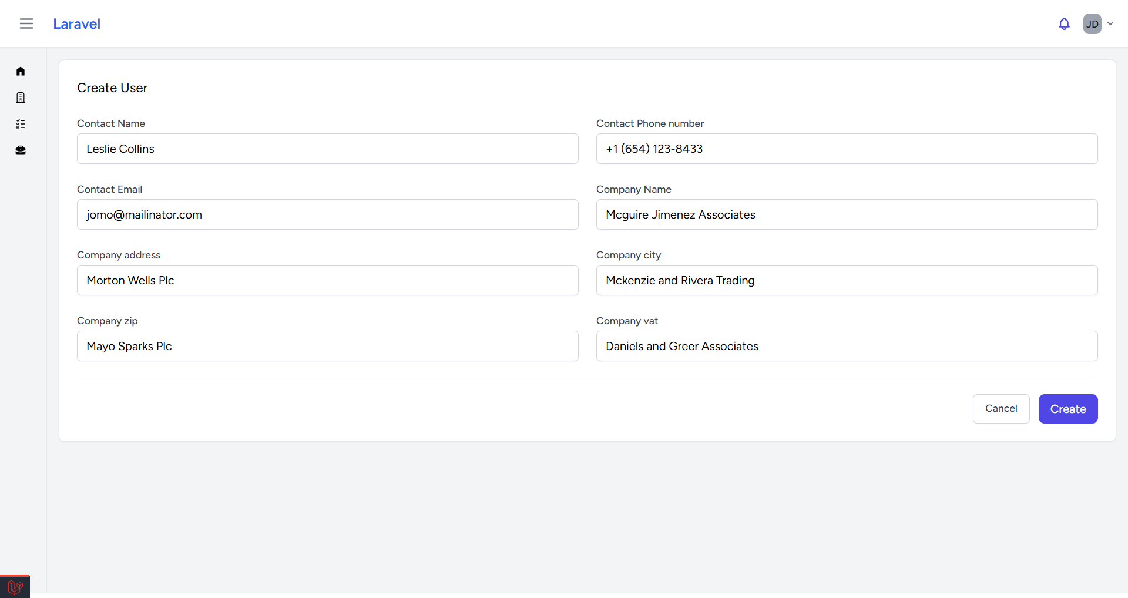
Task: Click the Contact Phone number label
Action: (650, 123)
